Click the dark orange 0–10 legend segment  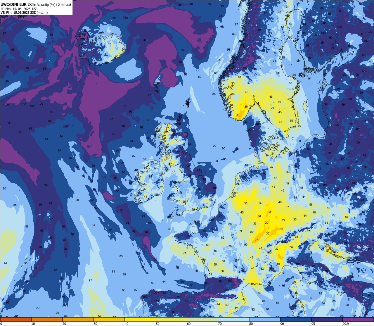tap(16, 319)
